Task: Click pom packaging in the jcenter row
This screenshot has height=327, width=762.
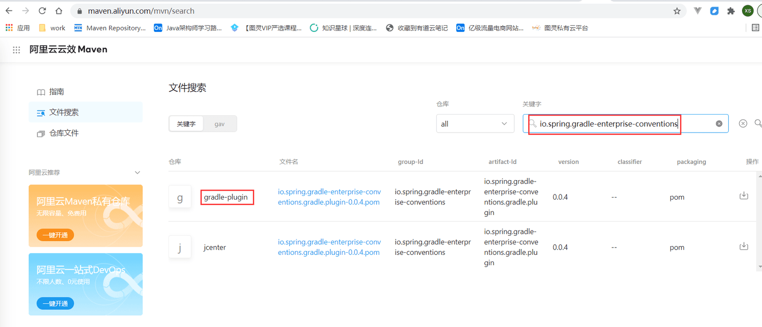Action: coord(677,248)
